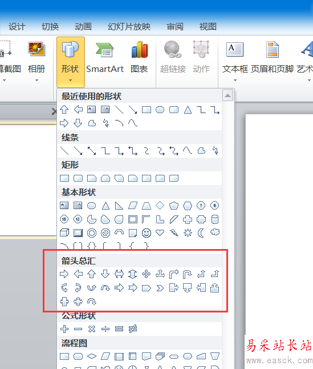Viewport: 313px width, 369px height.
Task: Select freeform shape in 线条
Action: point(201,151)
